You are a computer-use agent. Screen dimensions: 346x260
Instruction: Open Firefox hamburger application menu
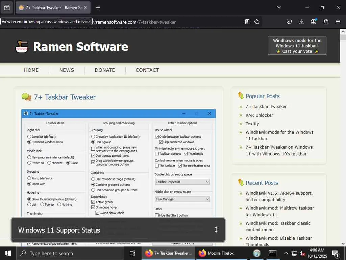[338, 22]
